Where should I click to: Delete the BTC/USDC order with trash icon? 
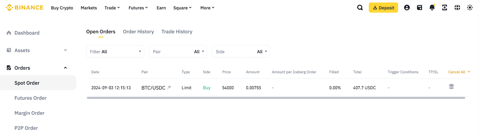point(451,86)
